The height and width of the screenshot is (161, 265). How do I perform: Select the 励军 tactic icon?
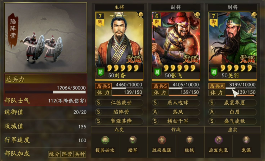pos(133,140)
